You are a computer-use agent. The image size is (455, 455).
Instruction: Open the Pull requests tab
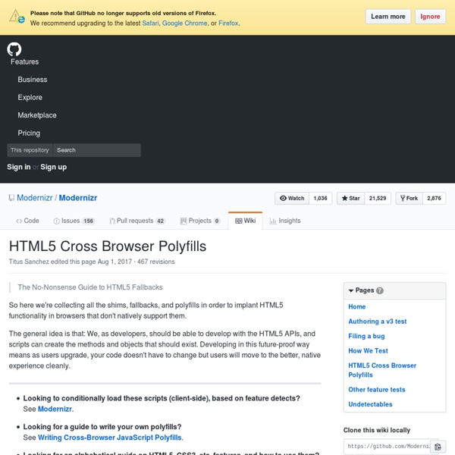137,221
